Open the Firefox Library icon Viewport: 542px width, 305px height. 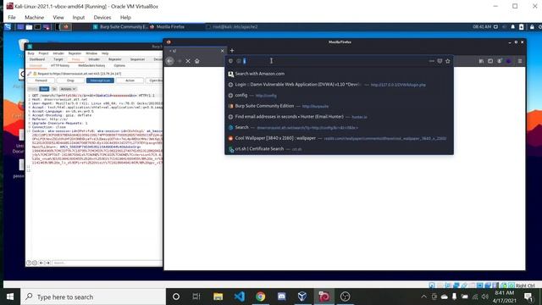(481, 61)
